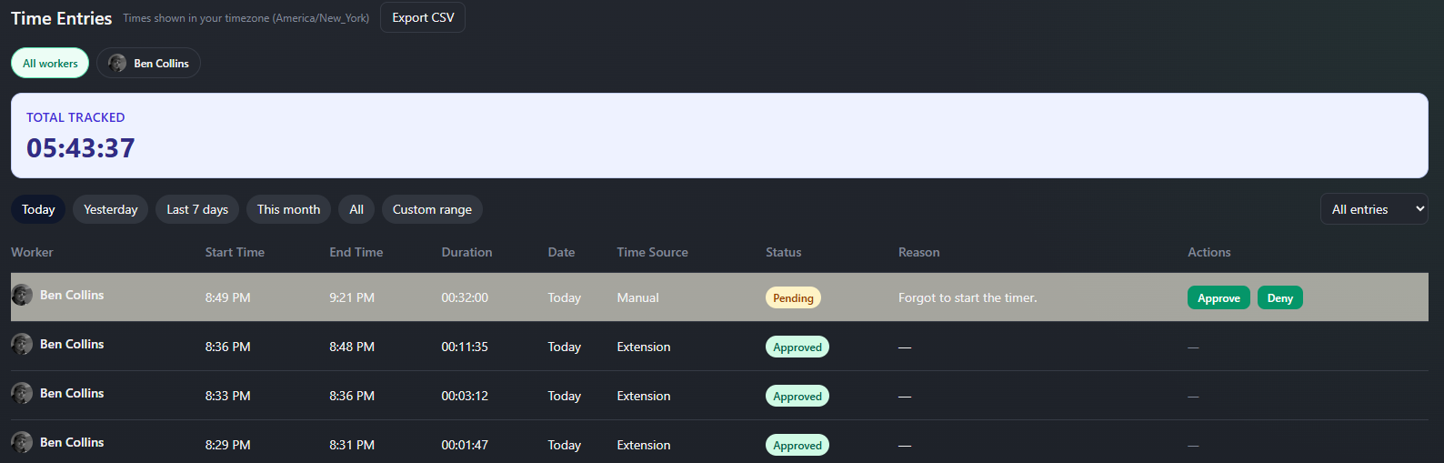
Task: Click Ben Collins name in Manual row
Action: click(x=72, y=295)
